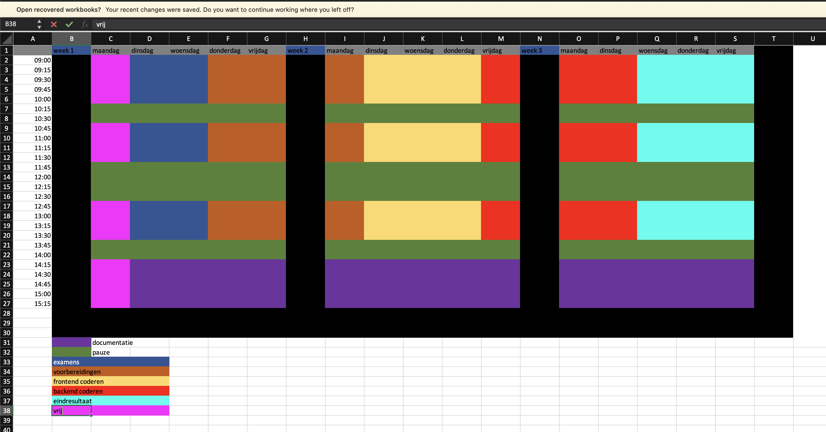Click in the formula bar text 'vrij'

pos(101,24)
